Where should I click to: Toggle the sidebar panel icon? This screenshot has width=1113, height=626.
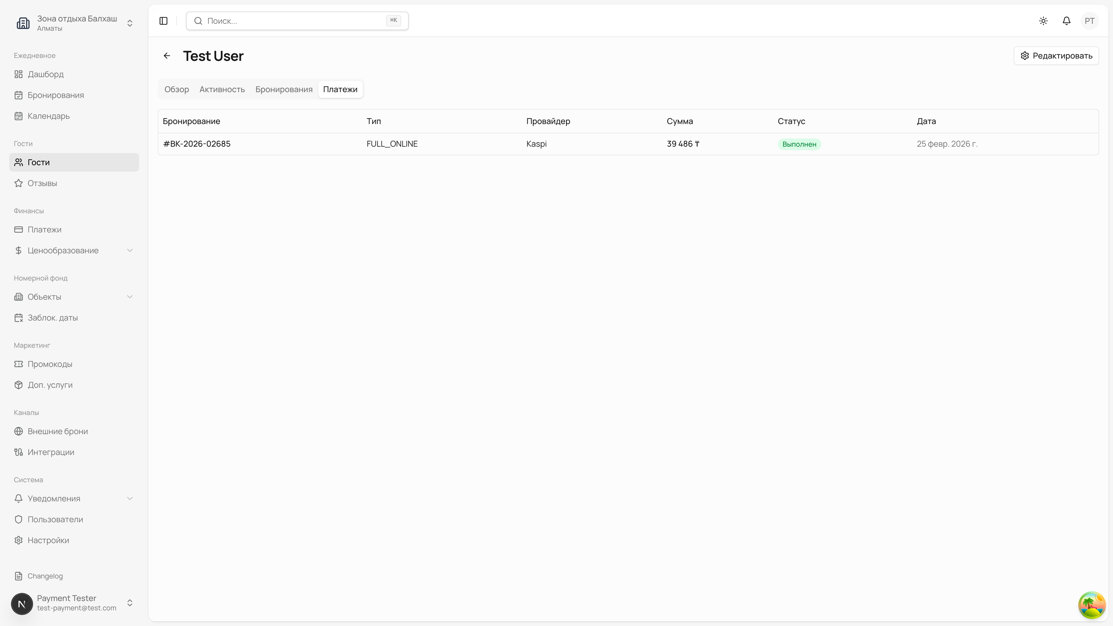tap(163, 21)
